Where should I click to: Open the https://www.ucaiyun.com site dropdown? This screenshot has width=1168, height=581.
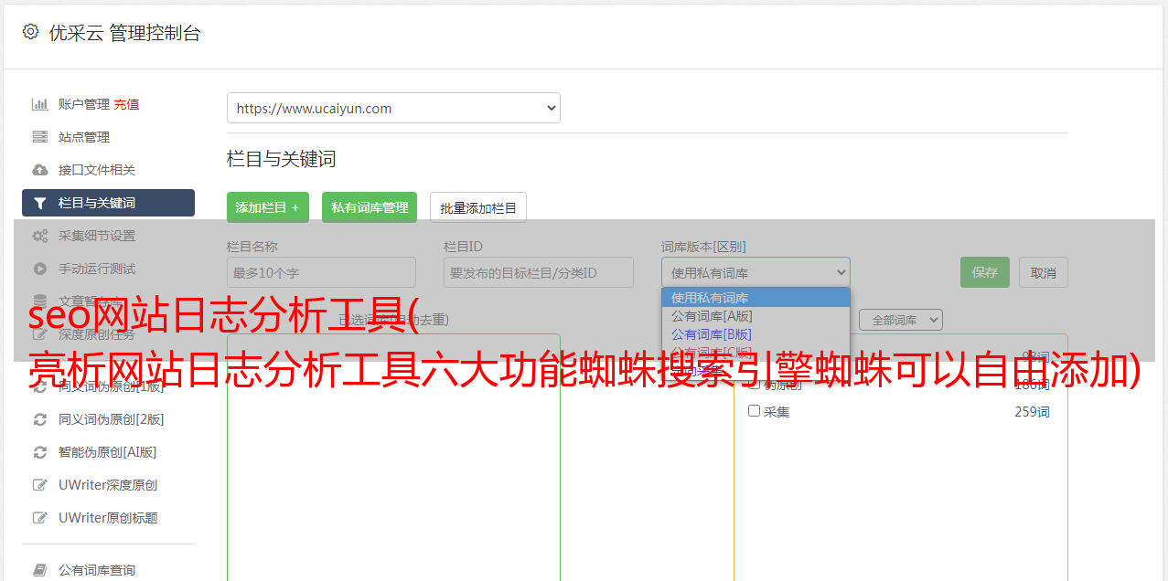(x=393, y=108)
